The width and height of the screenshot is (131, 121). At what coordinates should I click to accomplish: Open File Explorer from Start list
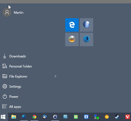click(x=18, y=76)
